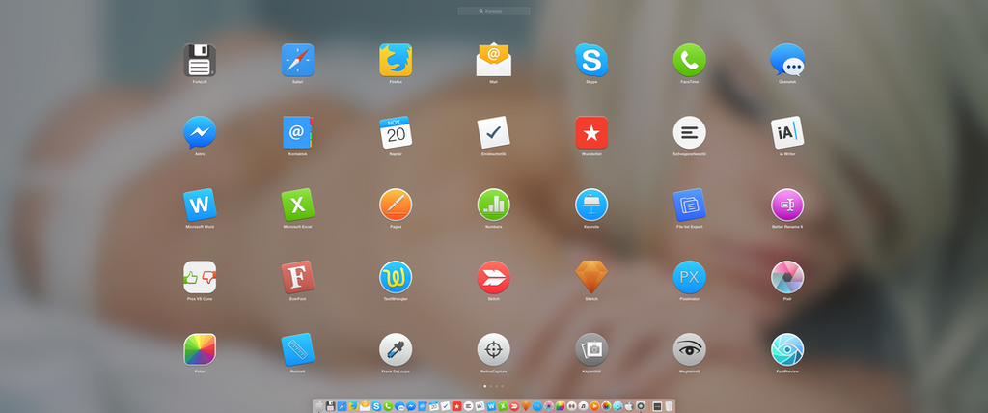
Task: Launch Frank DeLoupe color picker app
Action: point(396,350)
